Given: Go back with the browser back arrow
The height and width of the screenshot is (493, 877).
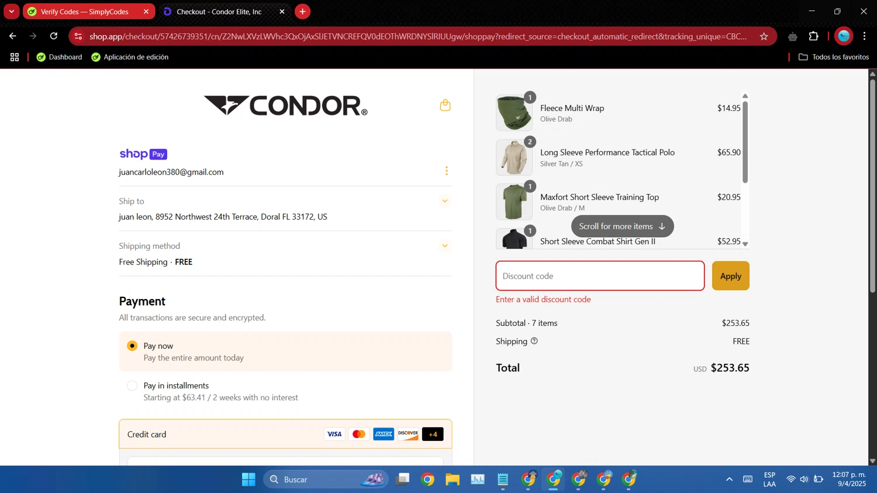Looking at the screenshot, I should pos(12,36).
